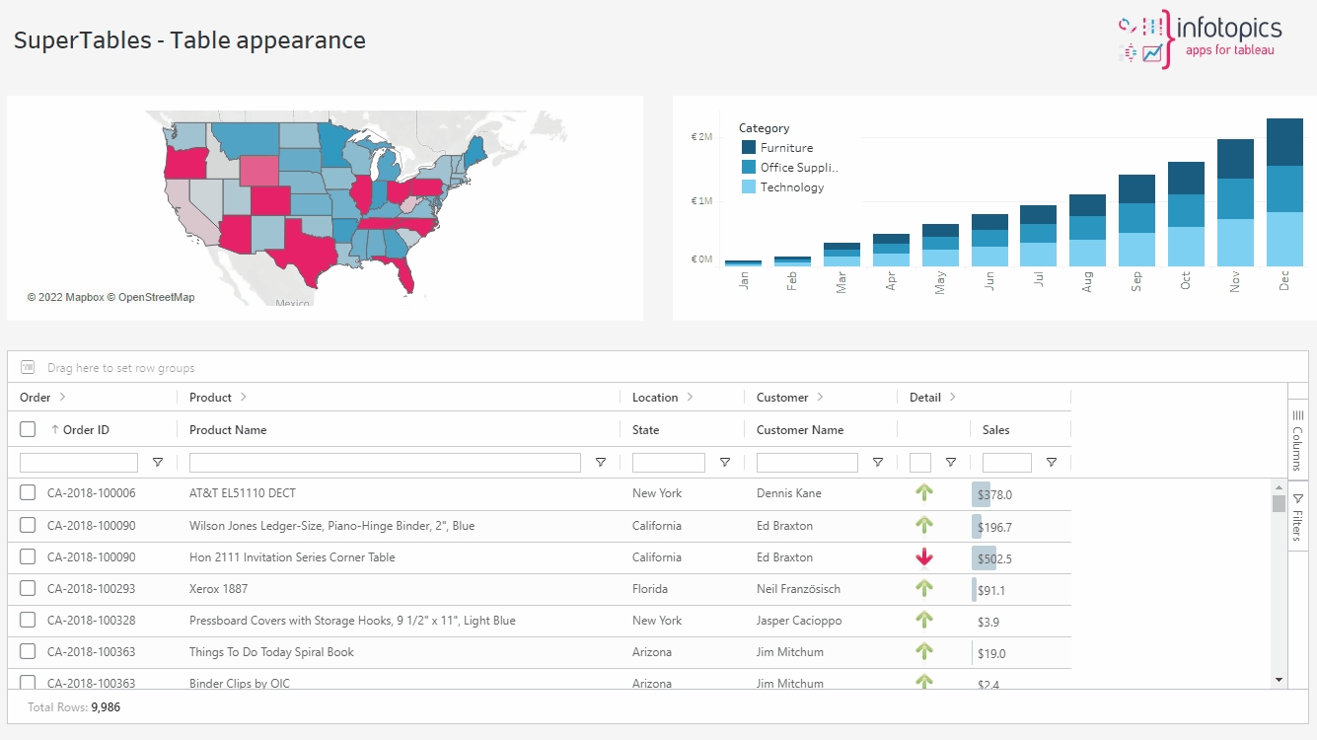Click the Furniture legend color swatch

coord(749,148)
